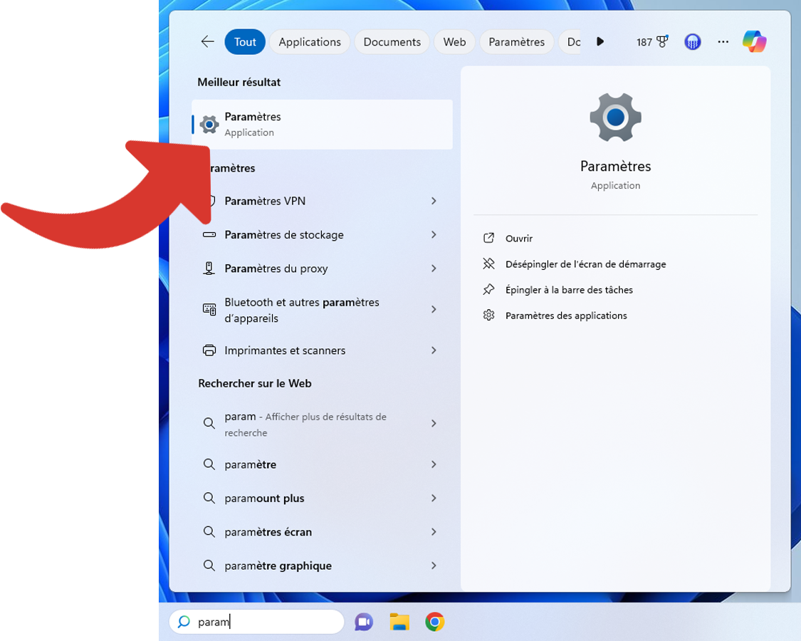Switch to the Documents filter tab
Viewport: 801px width, 641px height.
[392, 42]
